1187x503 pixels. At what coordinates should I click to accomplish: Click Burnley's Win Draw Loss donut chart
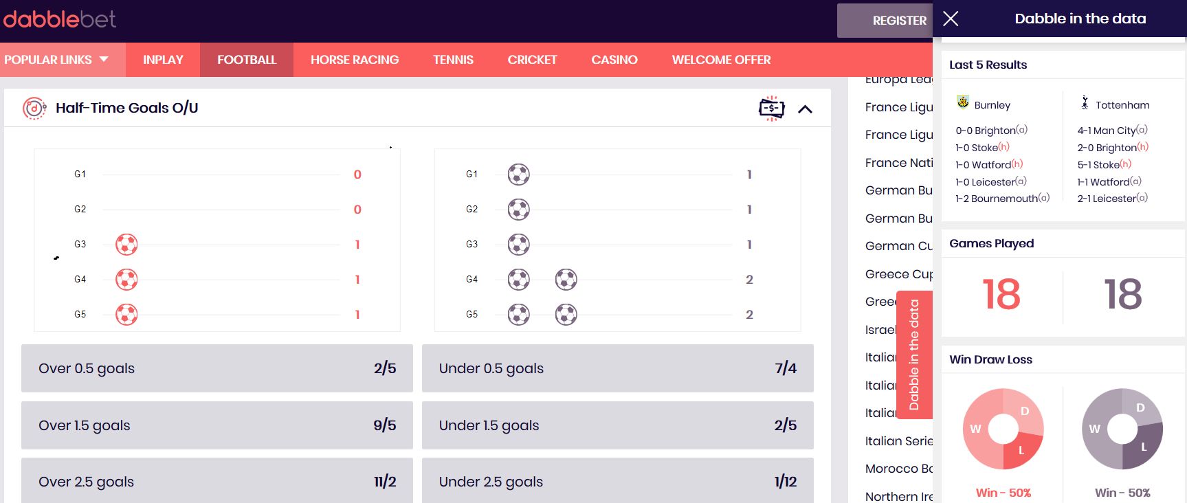1002,429
